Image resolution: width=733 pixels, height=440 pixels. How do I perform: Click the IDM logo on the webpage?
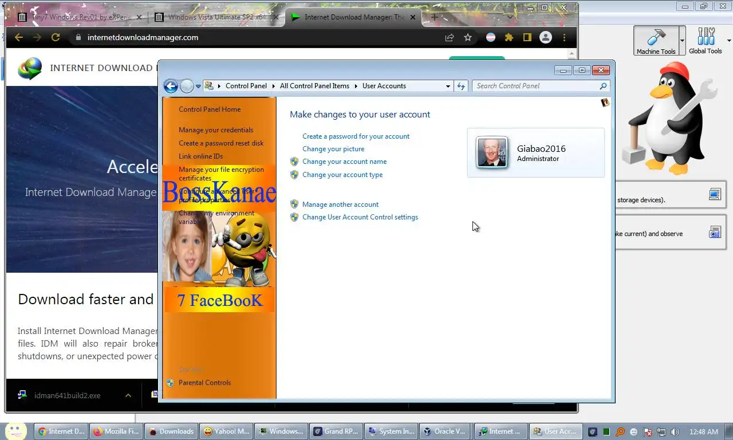30,68
